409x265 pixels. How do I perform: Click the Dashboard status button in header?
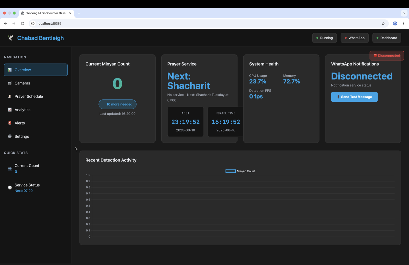click(x=387, y=38)
